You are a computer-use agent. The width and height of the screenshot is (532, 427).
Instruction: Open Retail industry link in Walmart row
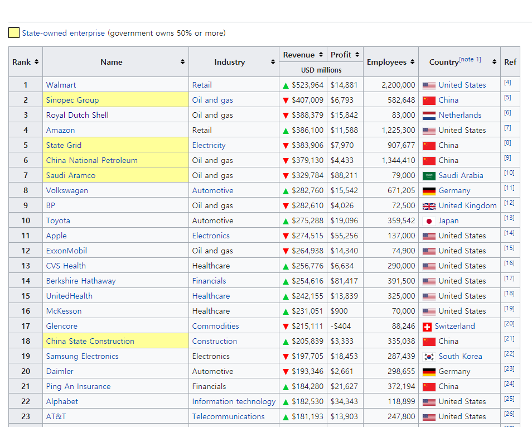pyautogui.click(x=202, y=85)
